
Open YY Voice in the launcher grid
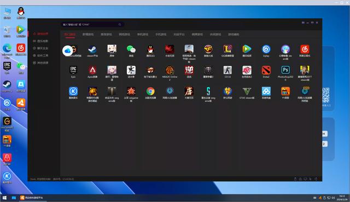[x=285, y=91]
